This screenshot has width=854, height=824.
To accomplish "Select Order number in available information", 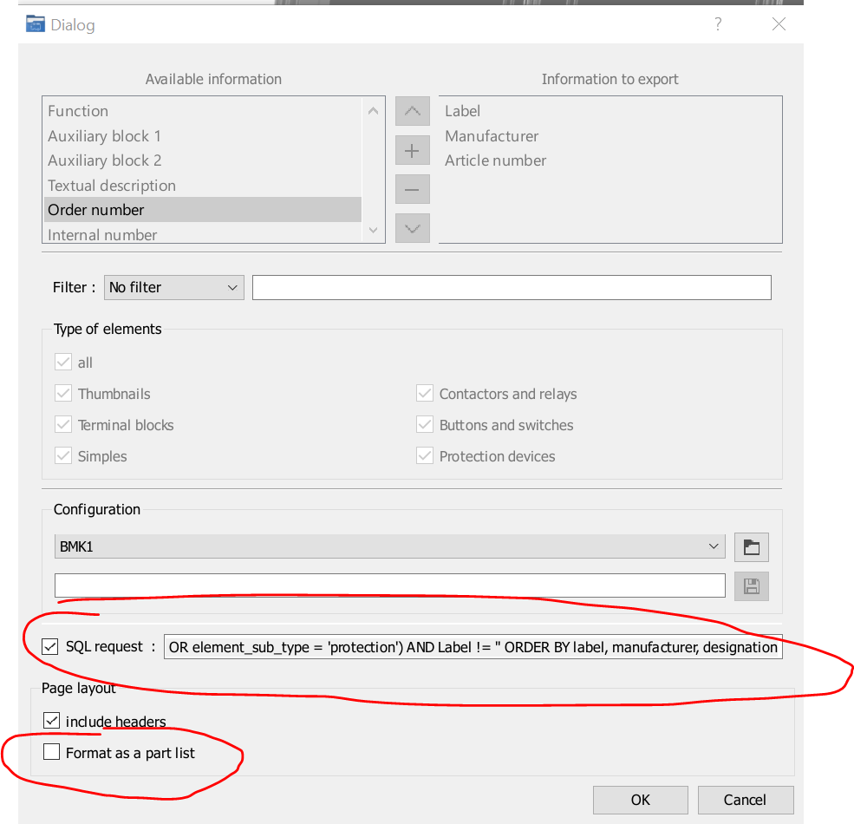I will [x=202, y=210].
